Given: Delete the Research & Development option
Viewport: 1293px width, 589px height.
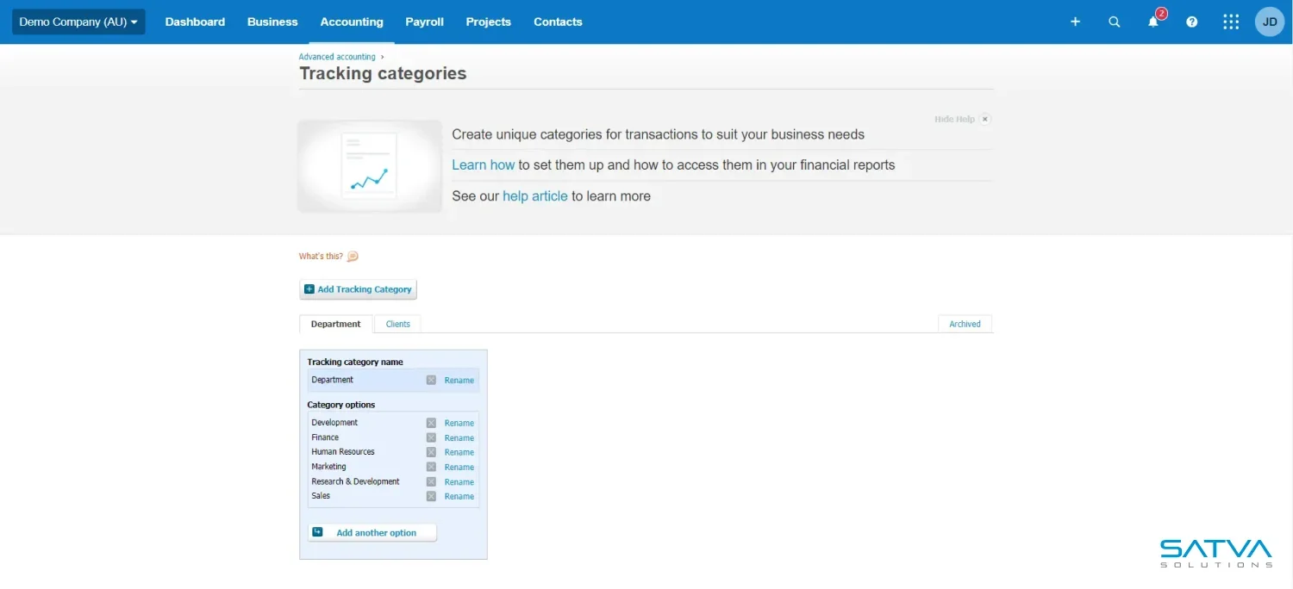Looking at the screenshot, I should click(431, 481).
